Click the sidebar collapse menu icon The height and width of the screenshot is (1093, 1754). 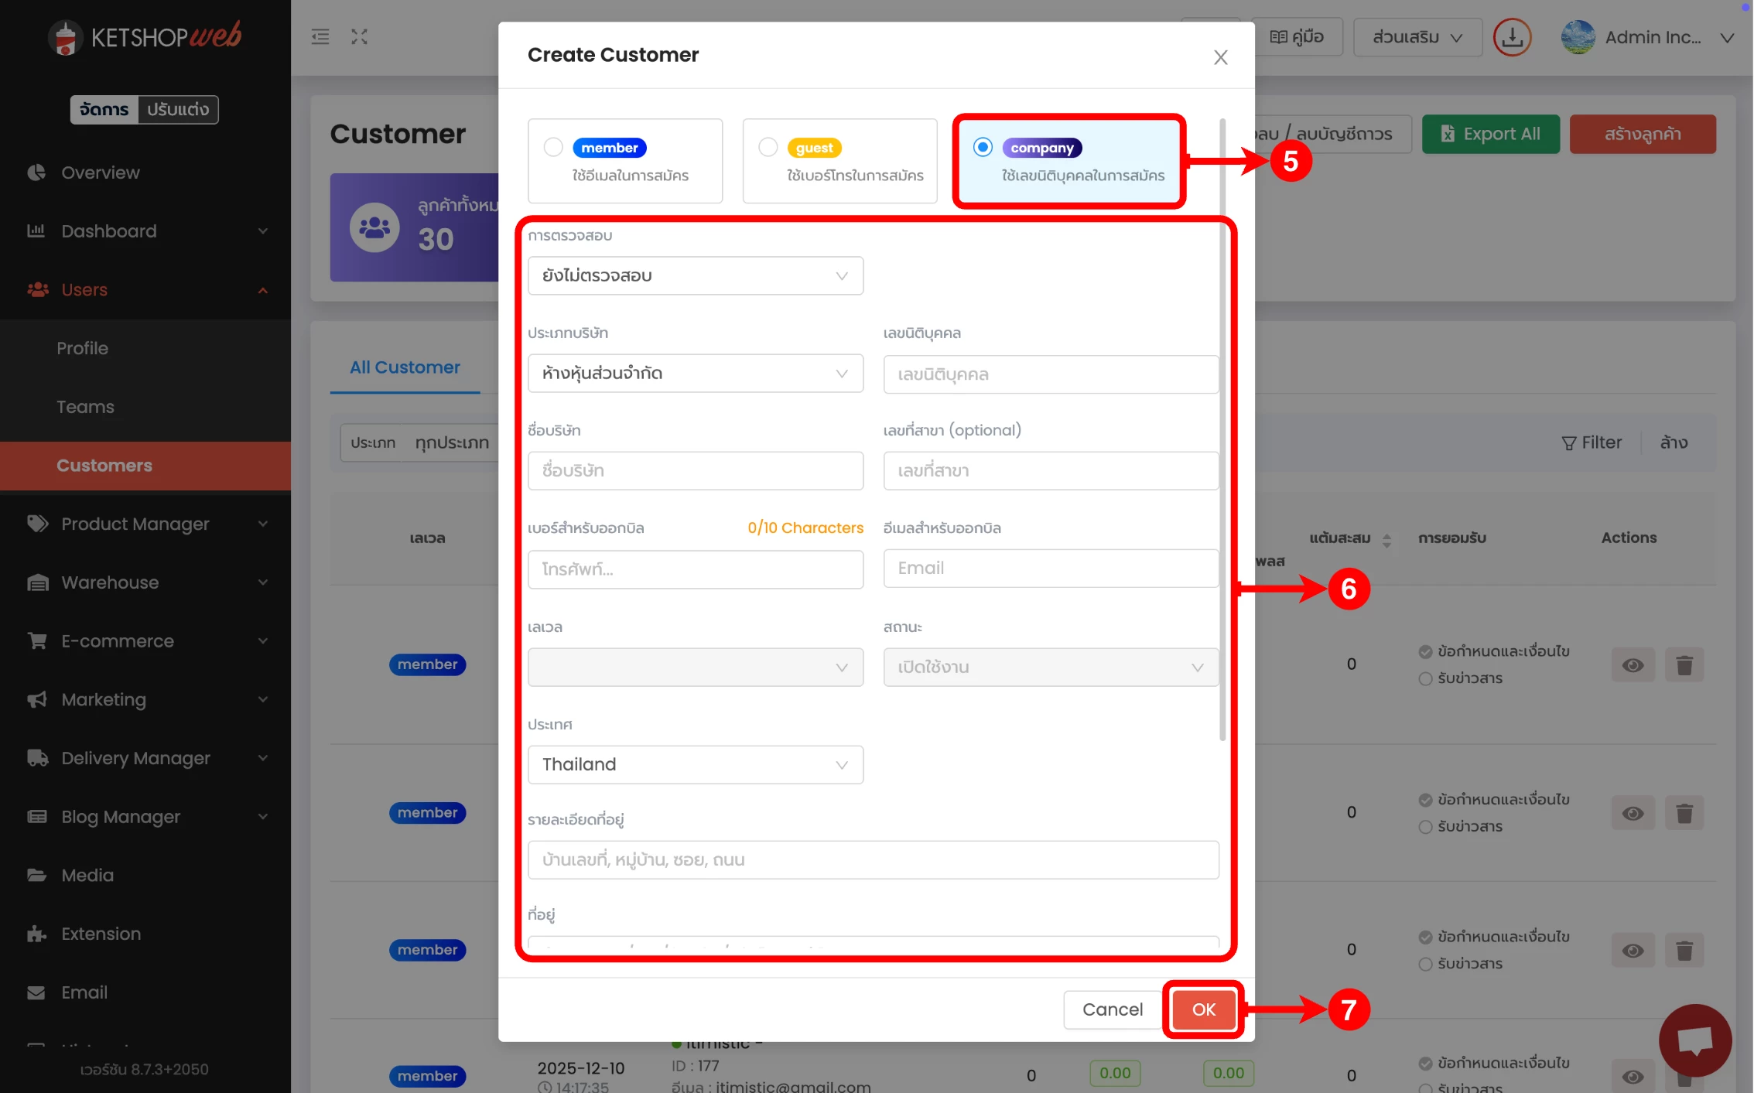pos(320,36)
